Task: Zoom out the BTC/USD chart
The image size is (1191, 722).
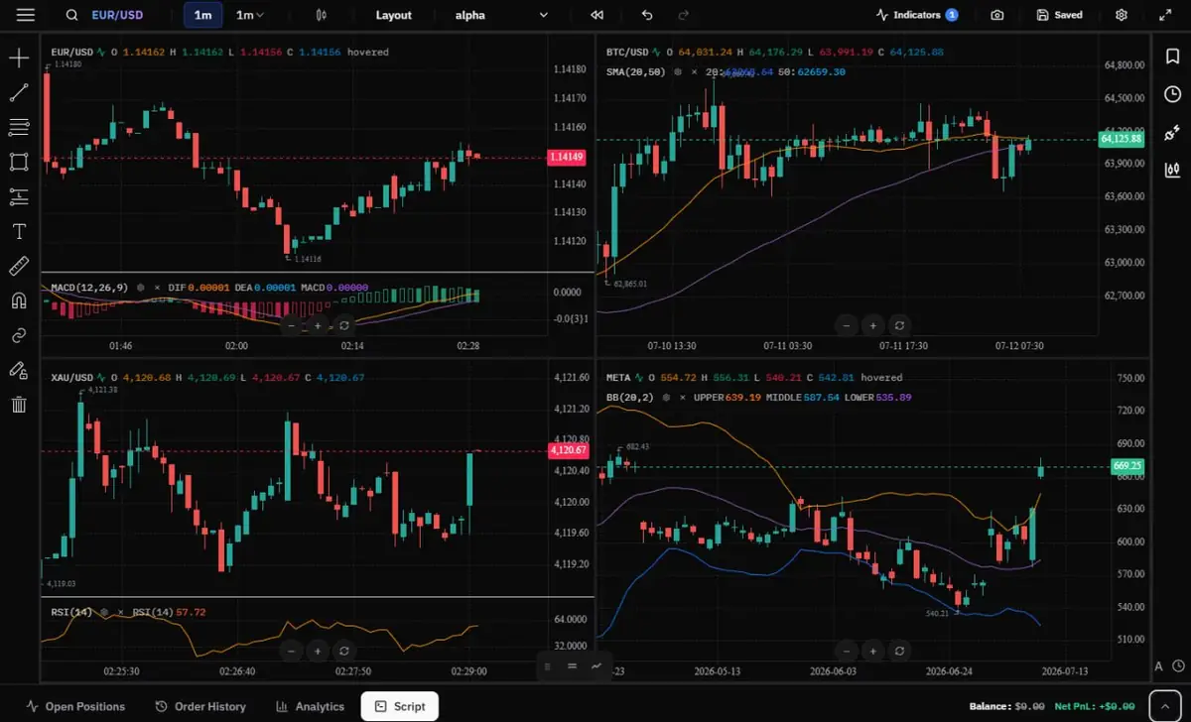Action: point(846,325)
